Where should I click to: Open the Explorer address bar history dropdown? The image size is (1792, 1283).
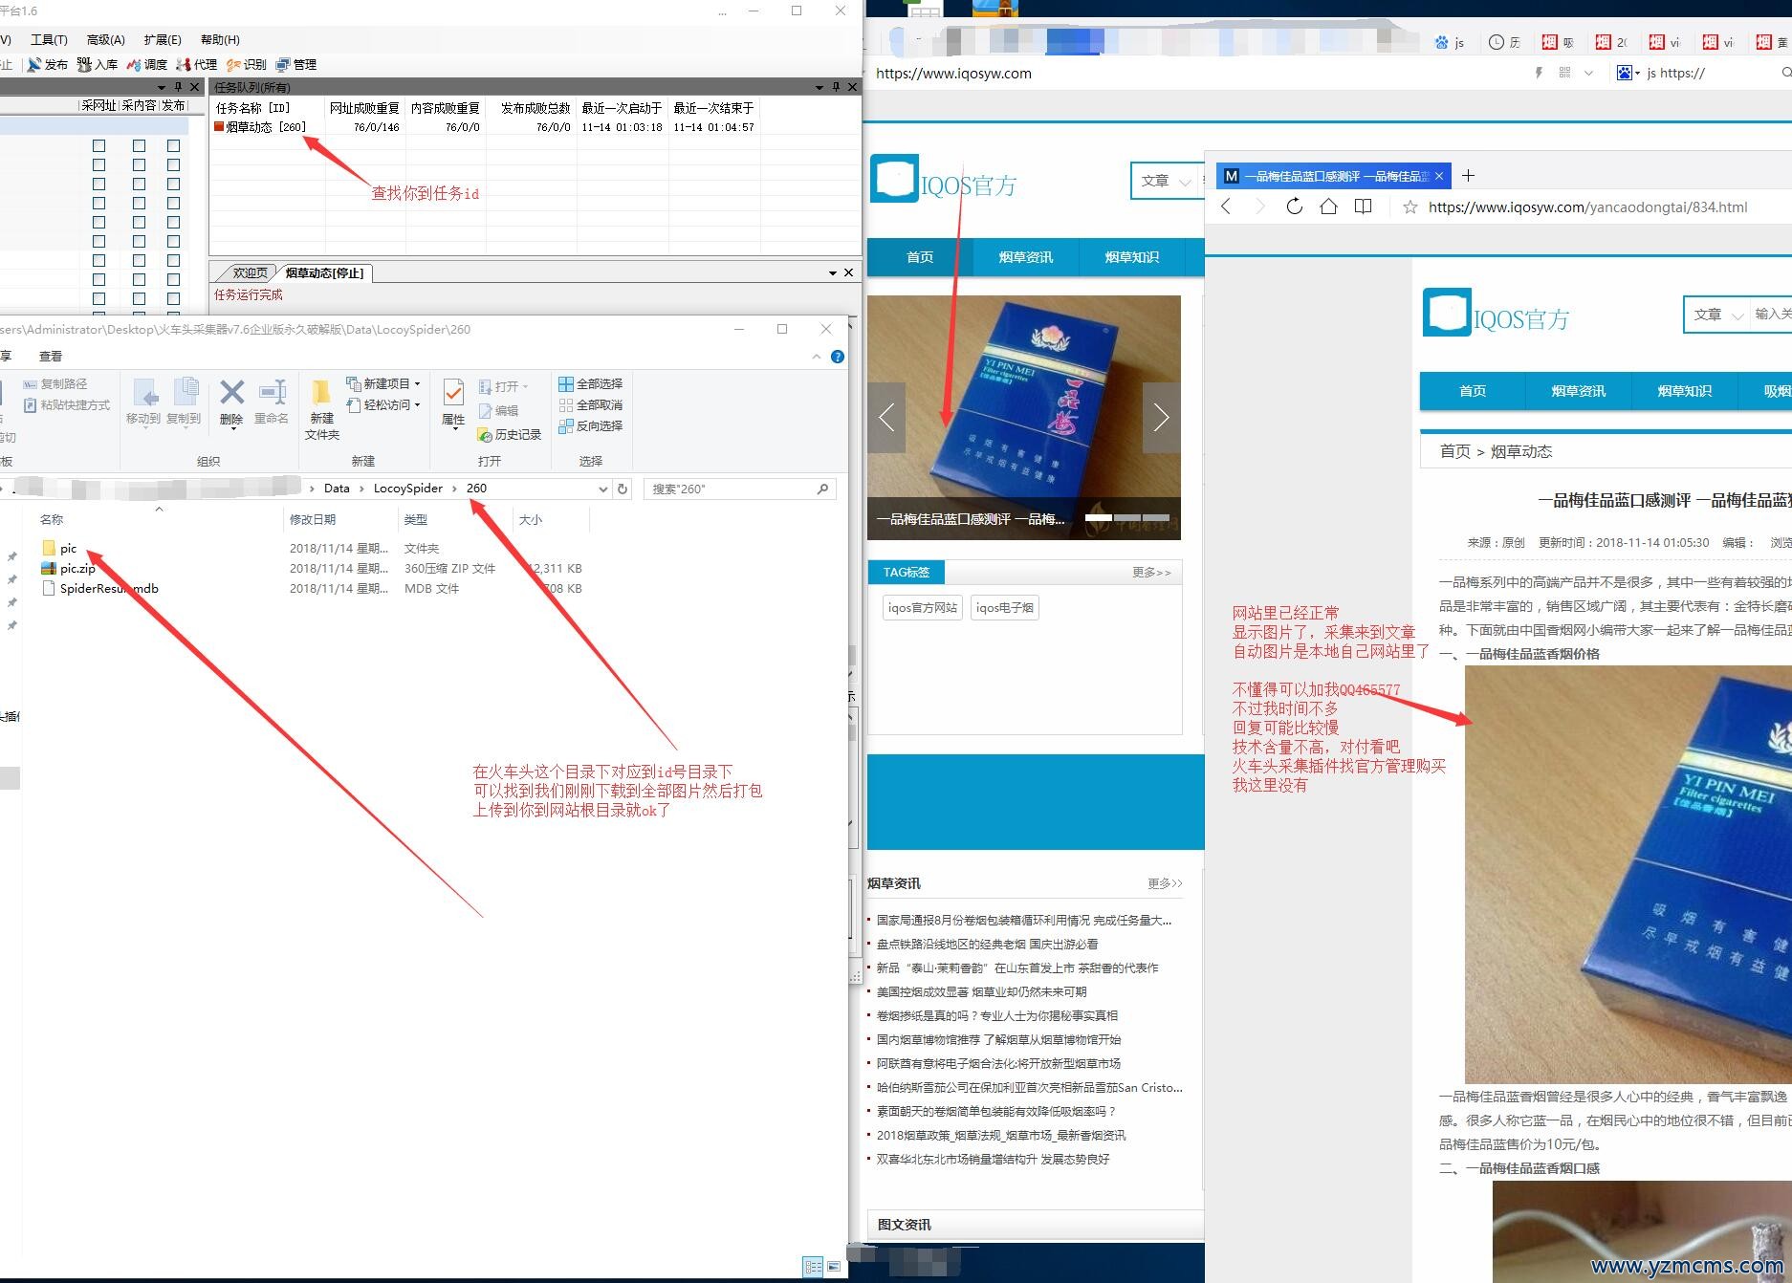click(x=602, y=489)
